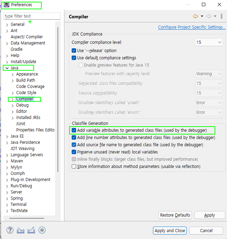Click the import preferences icon
This screenshot has width=227, height=239.
(x=21, y=230)
